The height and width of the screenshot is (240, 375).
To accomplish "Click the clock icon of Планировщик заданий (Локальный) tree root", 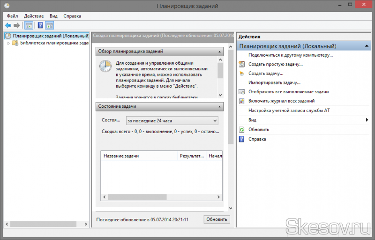I will 8,36.
